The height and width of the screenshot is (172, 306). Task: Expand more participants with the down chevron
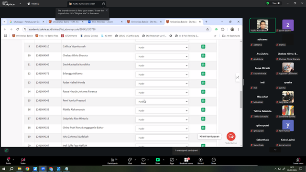tap(275, 150)
